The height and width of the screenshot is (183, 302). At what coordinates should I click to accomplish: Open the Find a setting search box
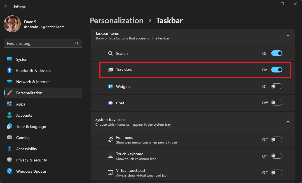tap(43, 43)
